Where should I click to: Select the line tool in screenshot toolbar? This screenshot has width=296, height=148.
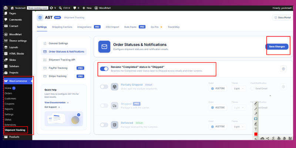pos(256,109)
